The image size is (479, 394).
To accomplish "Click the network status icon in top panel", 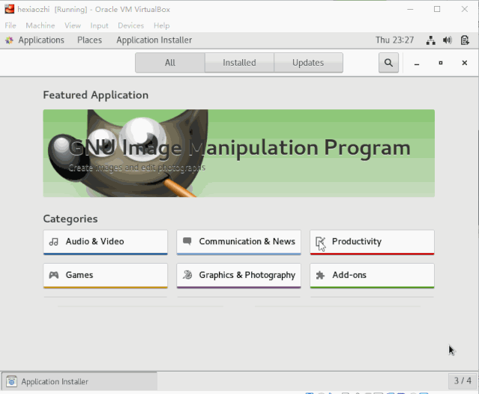I will (x=431, y=40).
